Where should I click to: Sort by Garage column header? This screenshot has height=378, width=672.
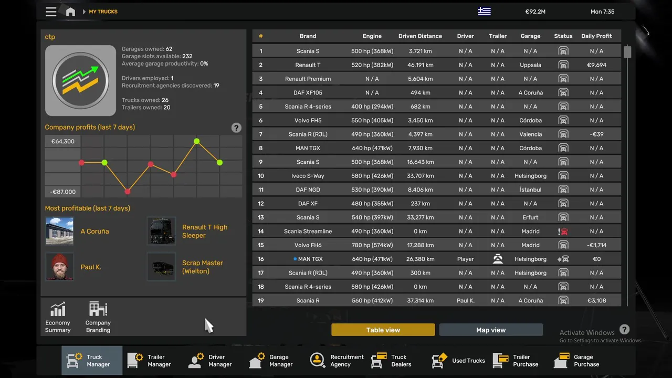[x=530, y=36]
